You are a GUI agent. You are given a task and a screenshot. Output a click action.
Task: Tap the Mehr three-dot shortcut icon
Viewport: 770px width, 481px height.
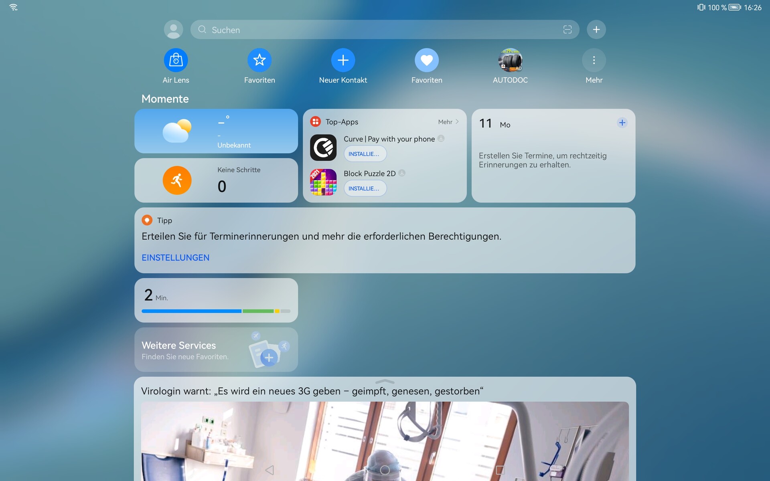click(x=594, y=60)
